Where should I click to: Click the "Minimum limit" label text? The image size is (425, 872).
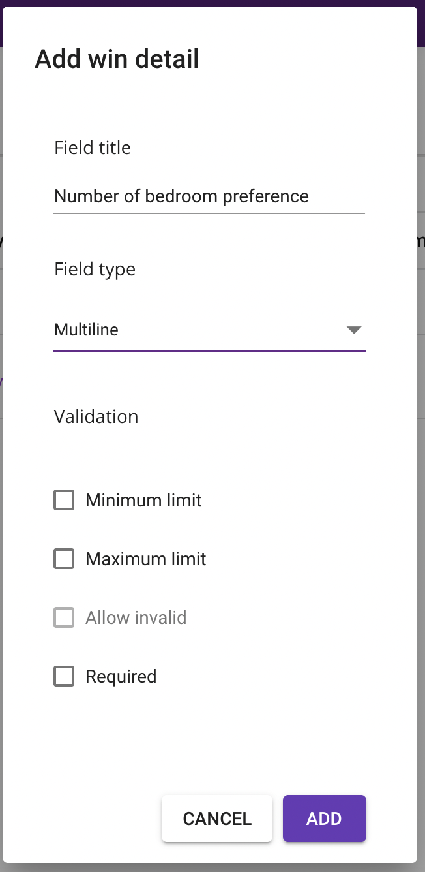(x=143, y=501)
